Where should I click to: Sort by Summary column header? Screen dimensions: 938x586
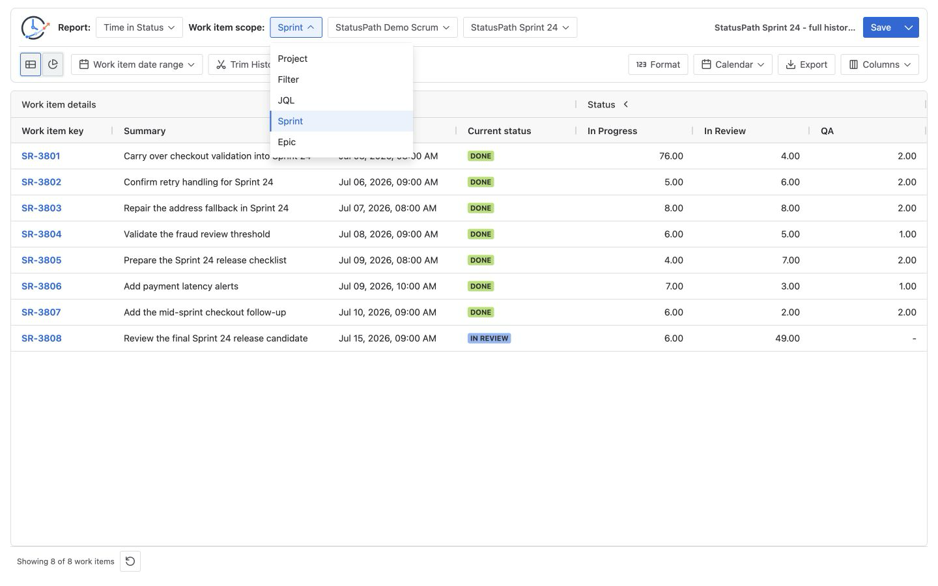145,131
